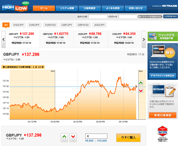178x146 pixels.
Task: Switch to the EUR/USD tab
Action: click(x=50, y=25)
